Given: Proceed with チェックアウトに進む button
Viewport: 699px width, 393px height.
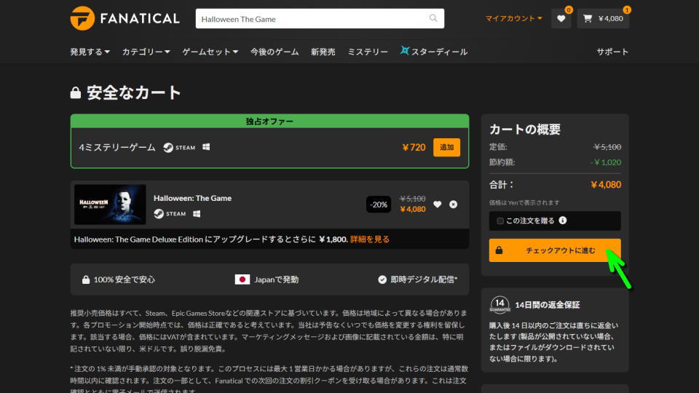Looking at the screenshot, I should click(555, 250).
